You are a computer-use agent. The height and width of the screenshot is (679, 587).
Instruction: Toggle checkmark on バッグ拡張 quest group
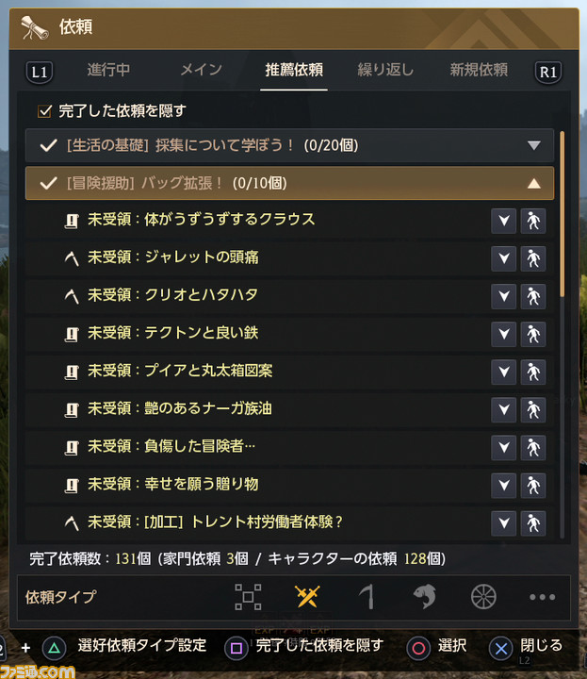(48, 183)
